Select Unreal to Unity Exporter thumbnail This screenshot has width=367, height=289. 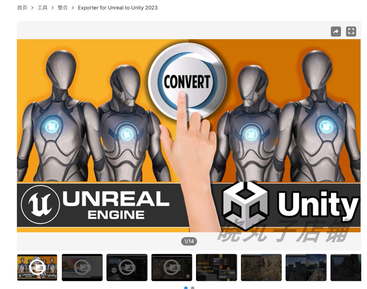(217, 267)
